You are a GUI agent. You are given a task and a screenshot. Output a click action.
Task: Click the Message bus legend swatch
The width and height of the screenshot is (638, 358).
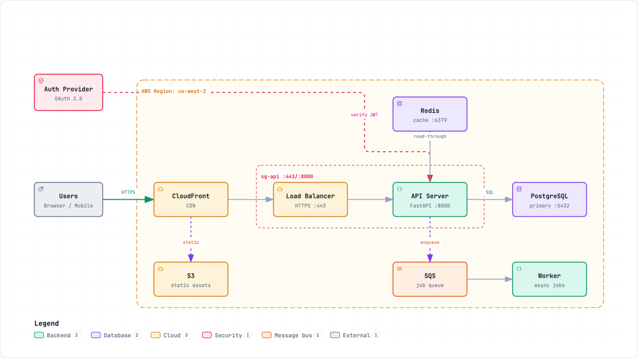point(266,335)
